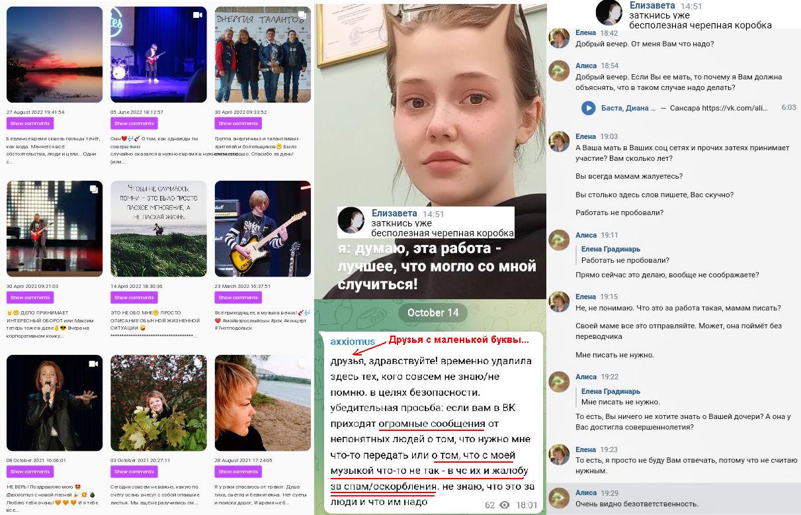
Task: Open the Энергия талантов group photo
Action: coord(263,54)
